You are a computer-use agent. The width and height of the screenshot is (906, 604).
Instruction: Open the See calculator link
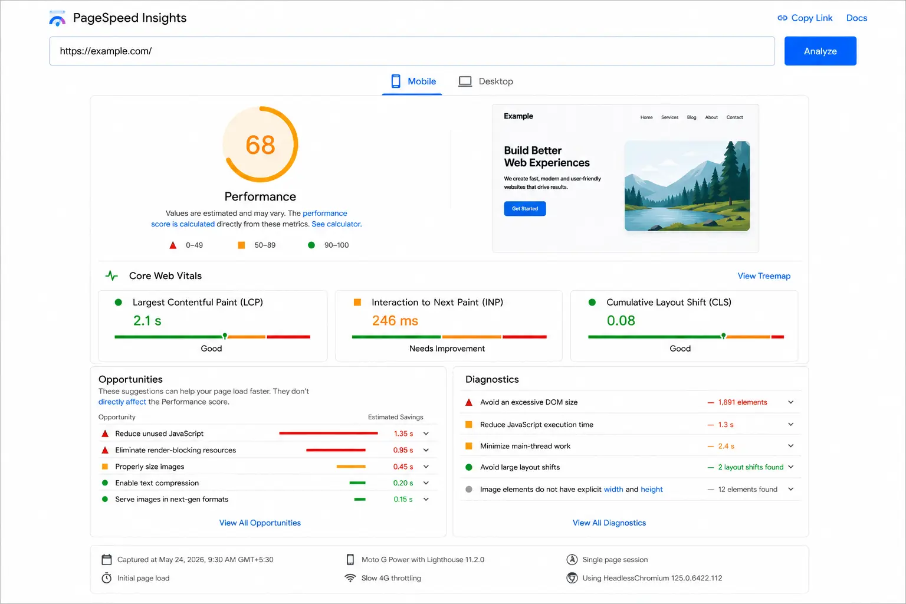click(336, 224)
